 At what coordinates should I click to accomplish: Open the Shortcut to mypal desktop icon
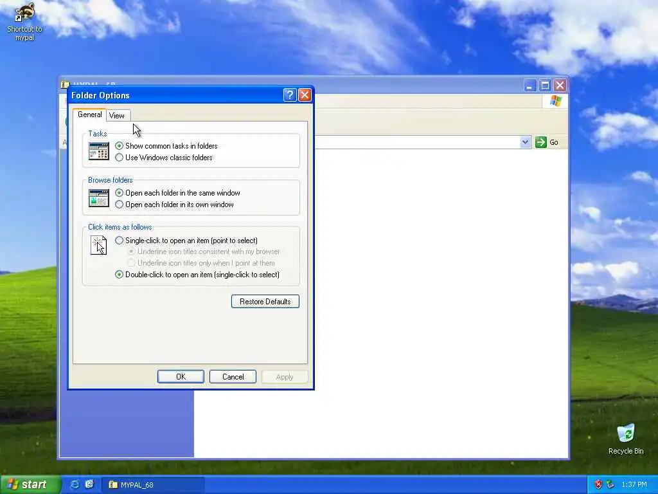tap(24, 21)
